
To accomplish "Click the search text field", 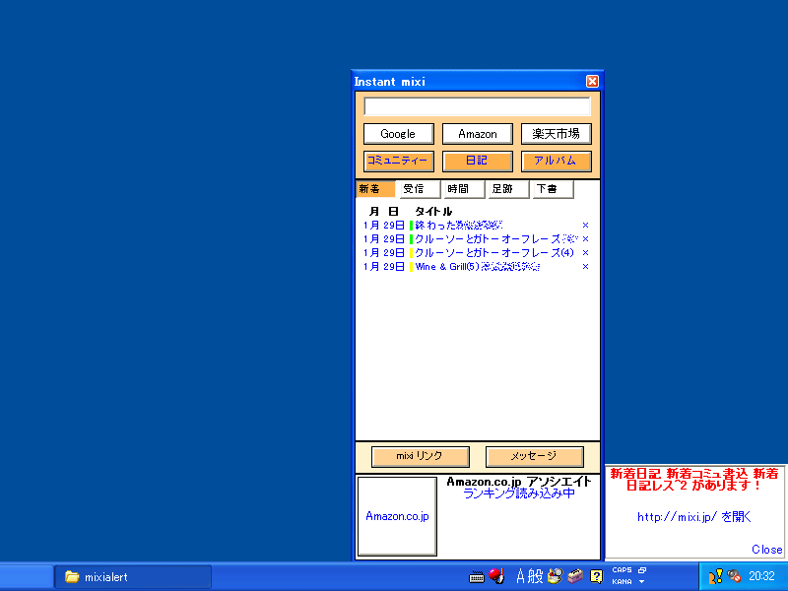I will point(477,106).
